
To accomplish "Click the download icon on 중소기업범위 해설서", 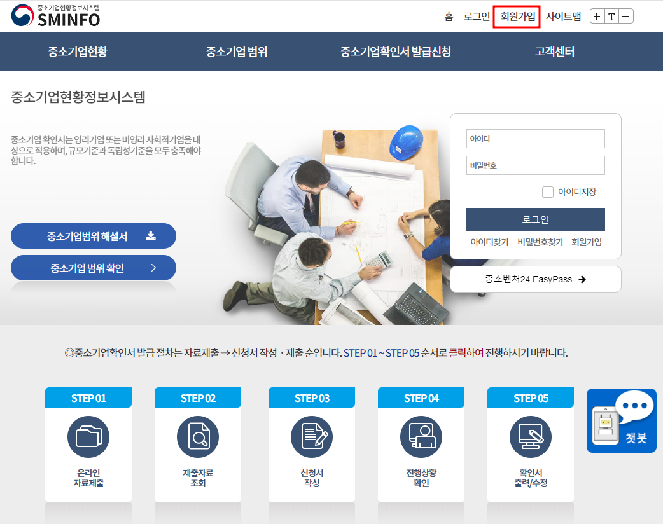I will point(150,236).
